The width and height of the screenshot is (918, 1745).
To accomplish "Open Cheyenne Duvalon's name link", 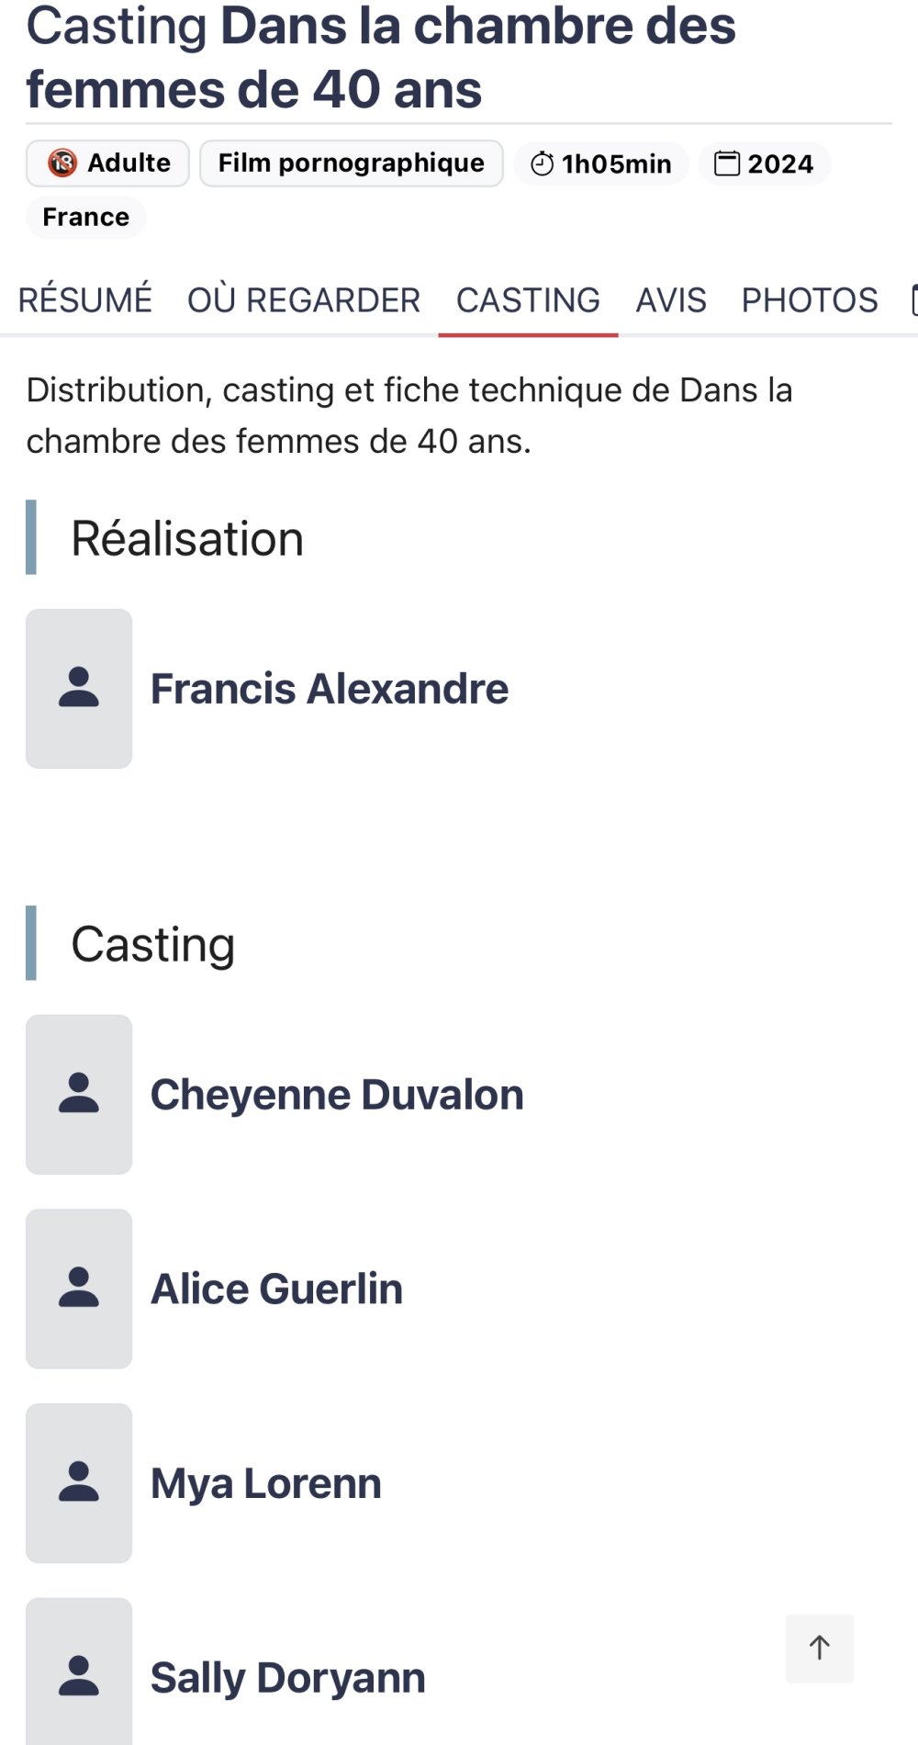I will [337, 1095].
